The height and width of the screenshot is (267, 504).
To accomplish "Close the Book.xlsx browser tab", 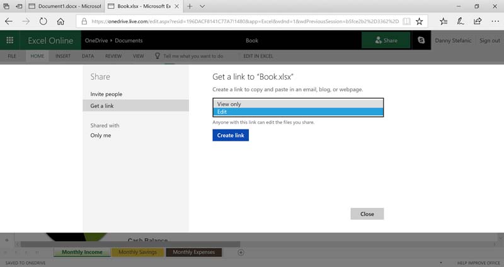I will tap(177, 6).
